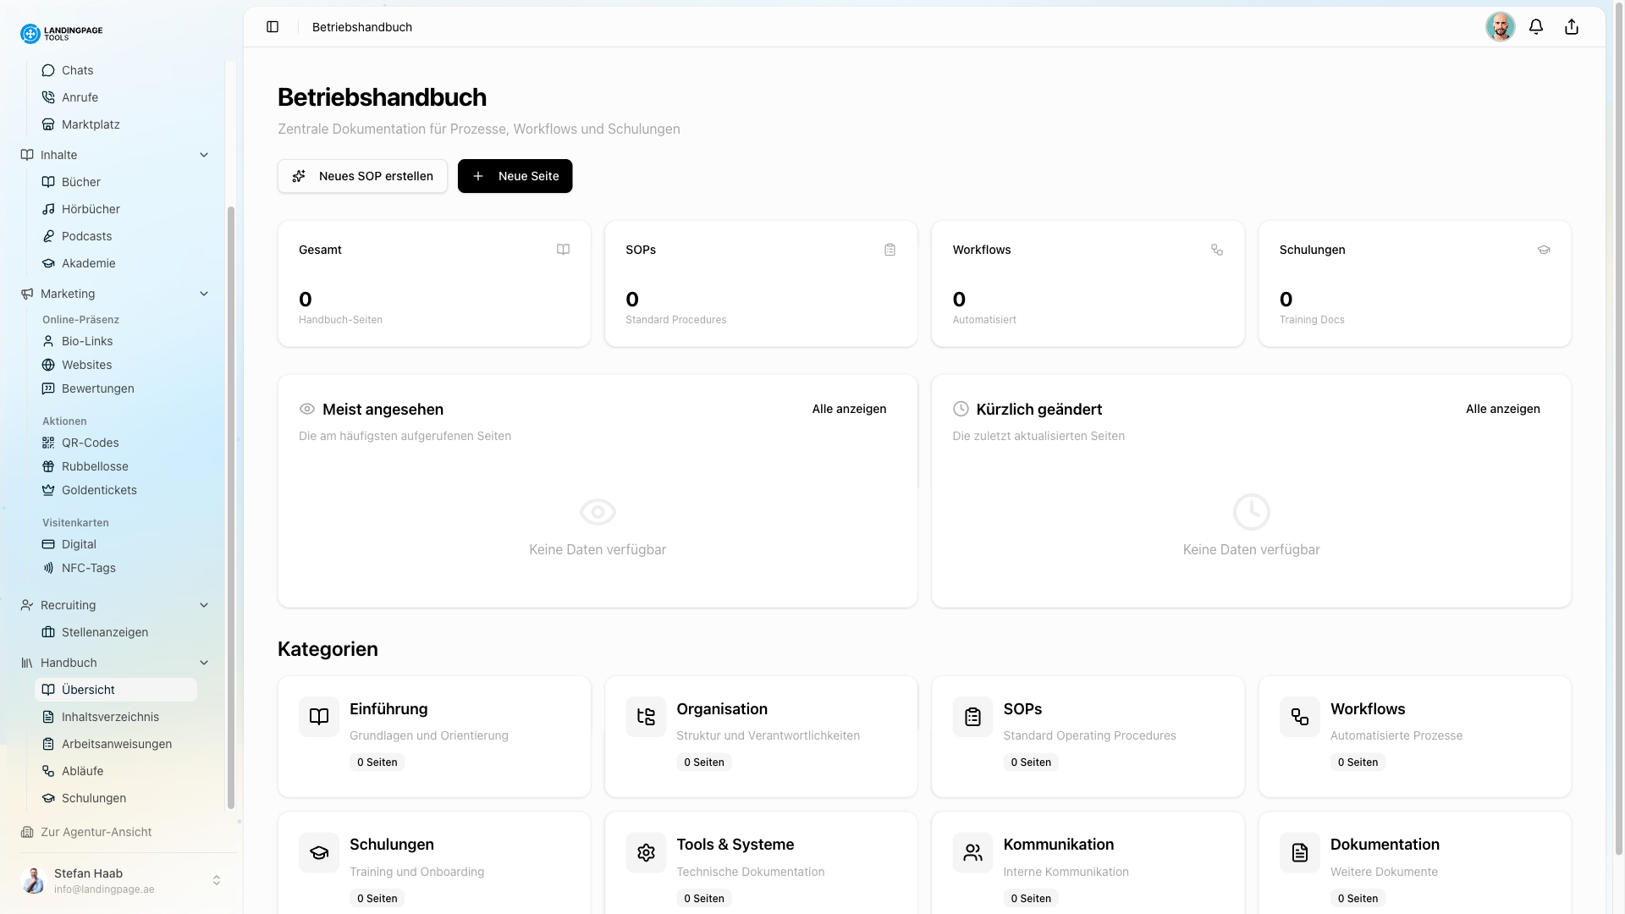This screenshot has width=1625, height=914.
Task: Switch to the Übersicht entry
Action: (90, 690)
